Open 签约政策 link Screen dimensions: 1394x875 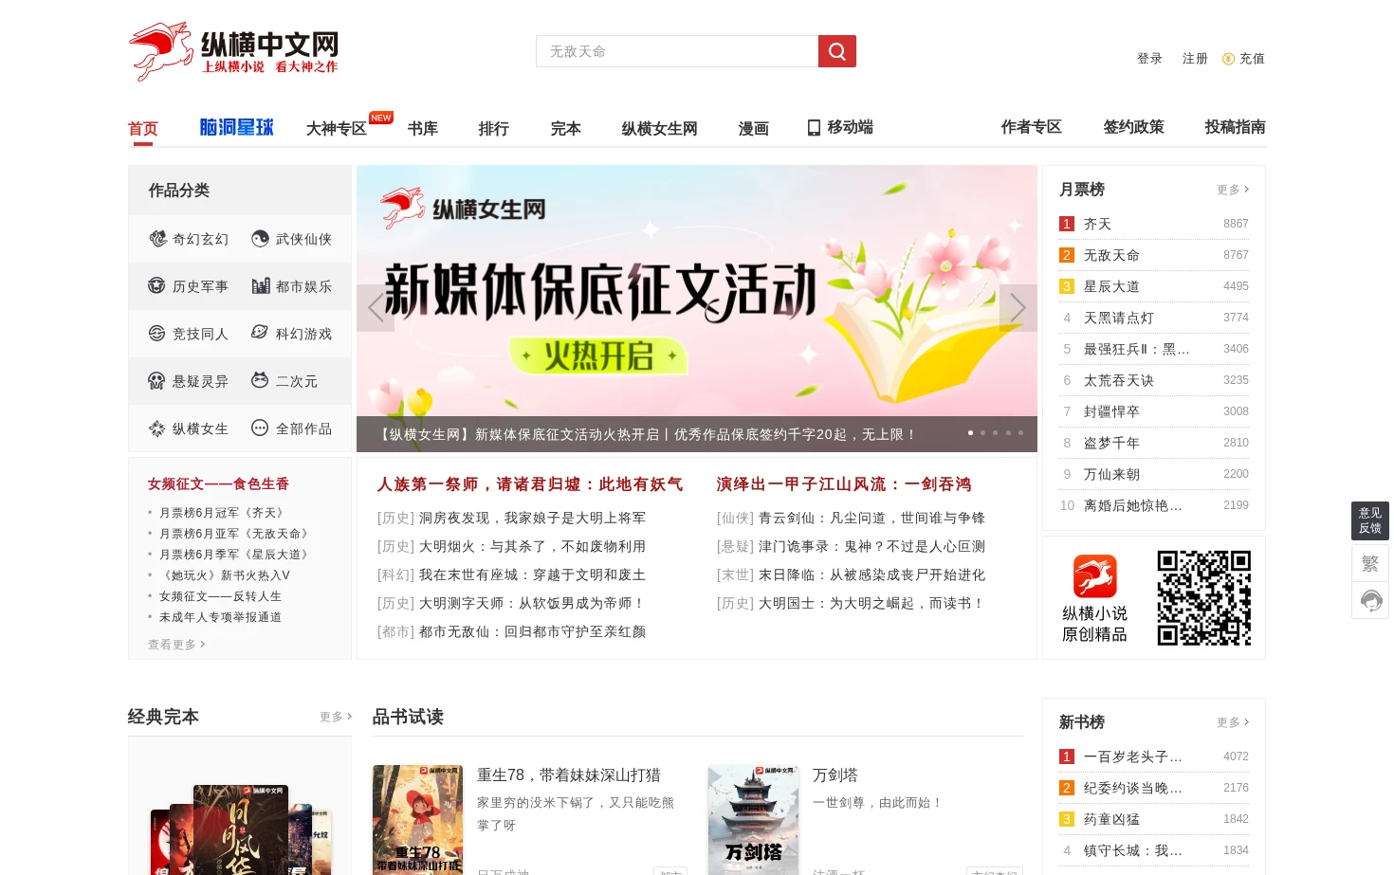click(x=1134, y=127)
